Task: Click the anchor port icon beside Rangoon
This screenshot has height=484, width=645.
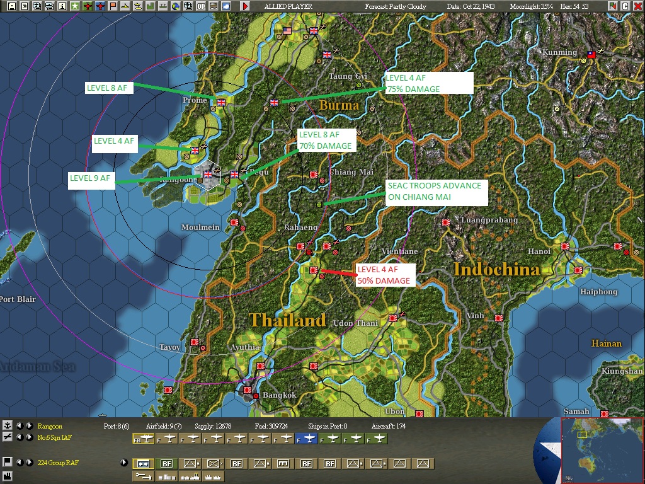Action: 7,425
